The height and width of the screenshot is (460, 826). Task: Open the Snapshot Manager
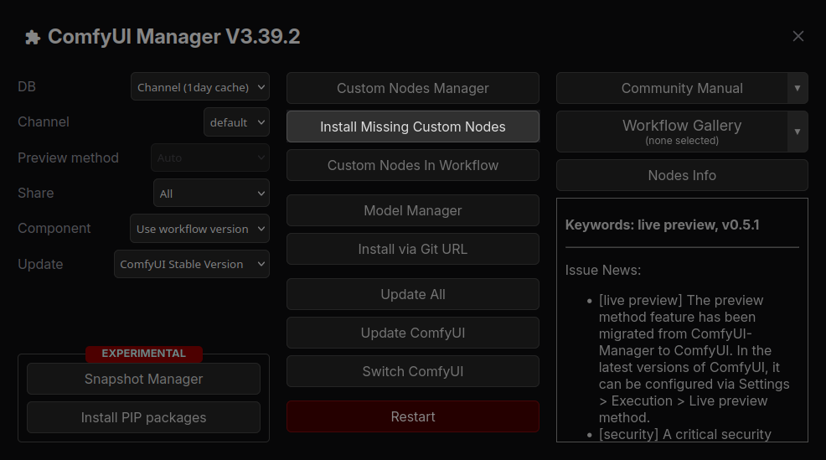[x=144, y=379]
